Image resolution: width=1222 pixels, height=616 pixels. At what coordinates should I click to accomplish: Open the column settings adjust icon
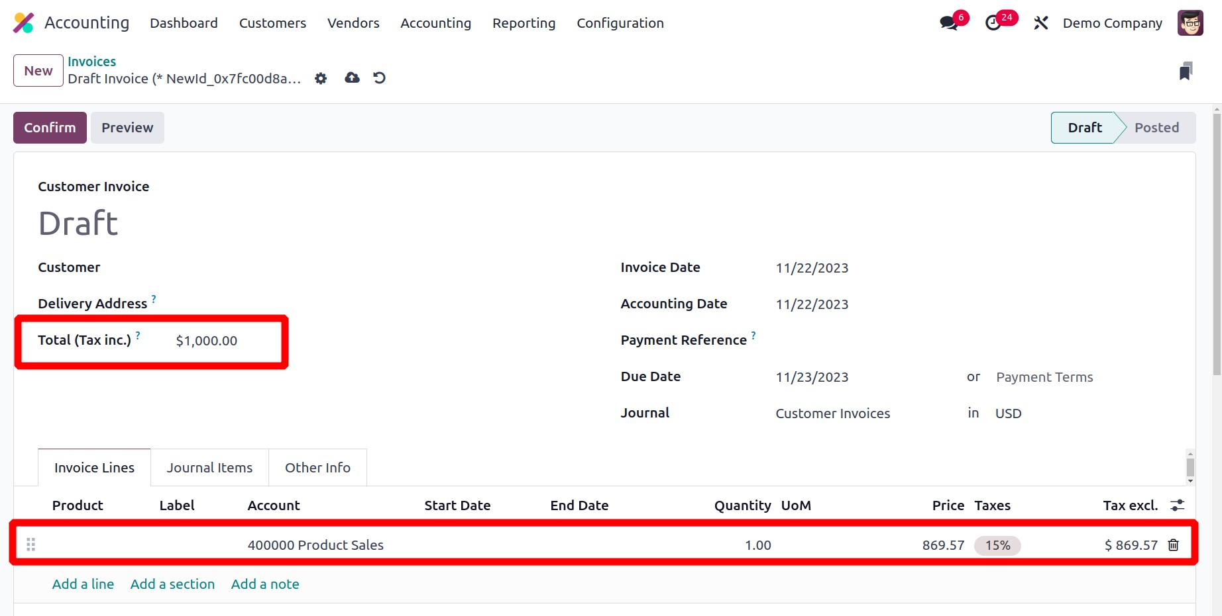(x=1177, y=506)
